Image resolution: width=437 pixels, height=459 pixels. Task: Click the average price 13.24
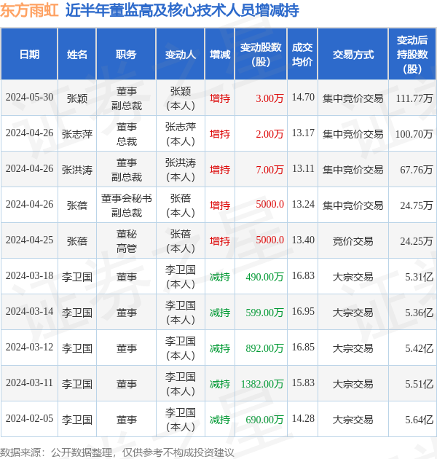[x=303, y=205]
